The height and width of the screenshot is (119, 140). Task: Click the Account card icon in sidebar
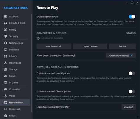point(6,17)
